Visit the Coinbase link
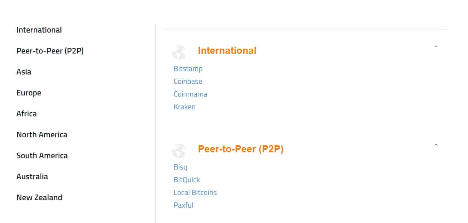This screenshot has height=223, width=468. 188,82
